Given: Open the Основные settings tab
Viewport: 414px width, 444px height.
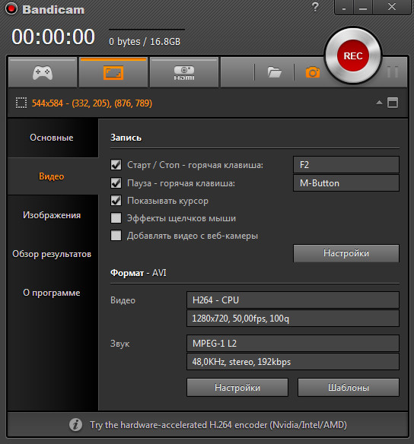Looking at the screenshot, I should (52, 138).
